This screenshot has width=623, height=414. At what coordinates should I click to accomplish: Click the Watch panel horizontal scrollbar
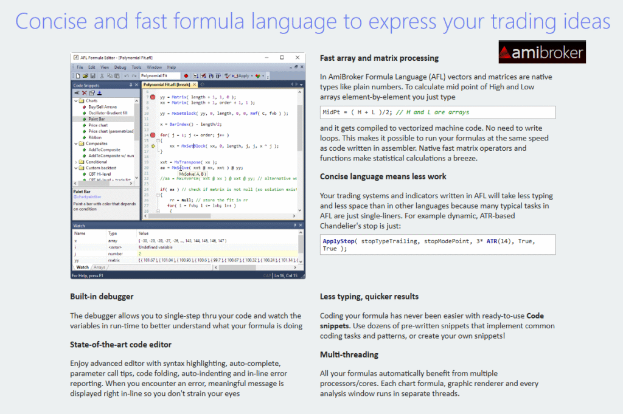256,267
